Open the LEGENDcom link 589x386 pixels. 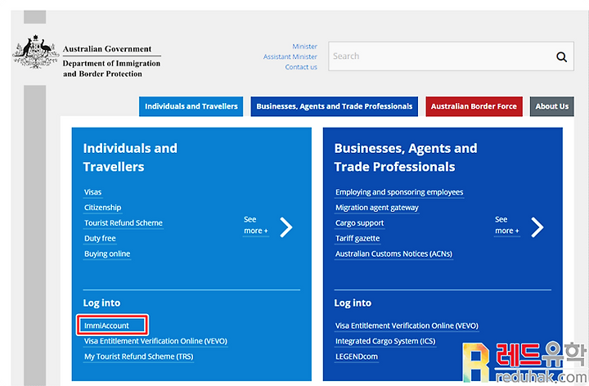[357, 357]
